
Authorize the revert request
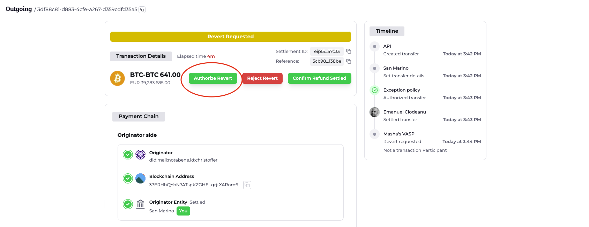pyautogui.click(x=213, y=78)
